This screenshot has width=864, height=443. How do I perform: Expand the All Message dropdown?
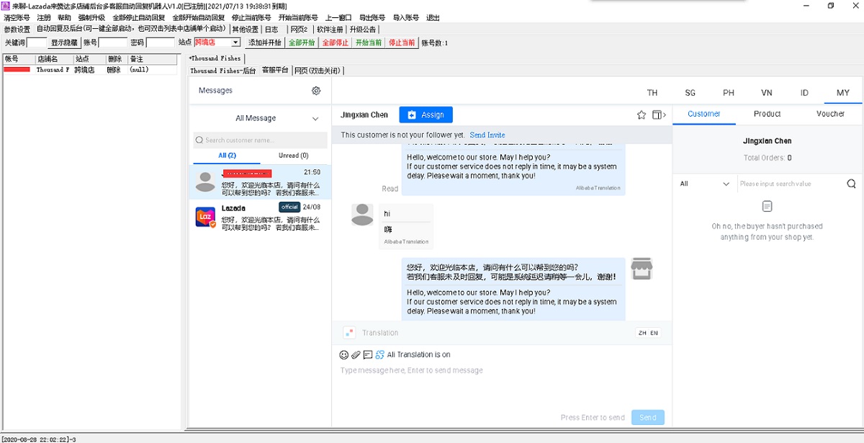tap(315, 119)
